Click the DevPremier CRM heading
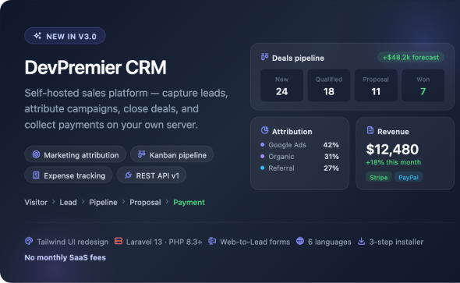 tap(95, 68)
